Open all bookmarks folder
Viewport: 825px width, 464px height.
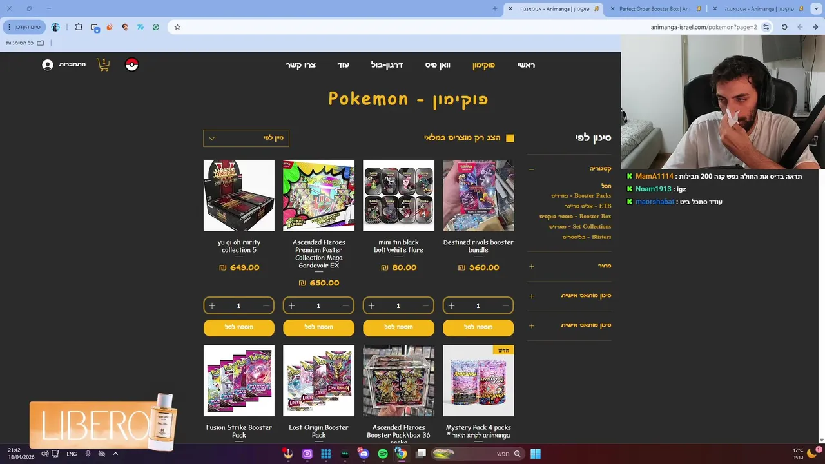[x=25, y=43]
